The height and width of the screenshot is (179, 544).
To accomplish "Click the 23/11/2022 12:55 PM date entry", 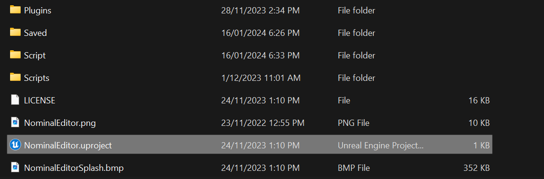I will (262, 123).
